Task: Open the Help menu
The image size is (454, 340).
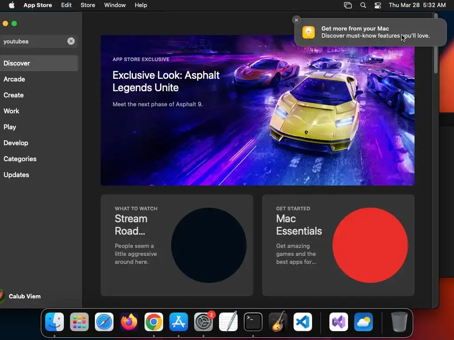Action: click(141, 5)
